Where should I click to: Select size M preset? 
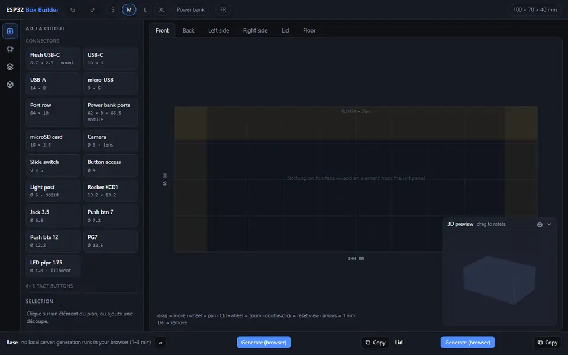pyautogui.click(x=129, y=10)
